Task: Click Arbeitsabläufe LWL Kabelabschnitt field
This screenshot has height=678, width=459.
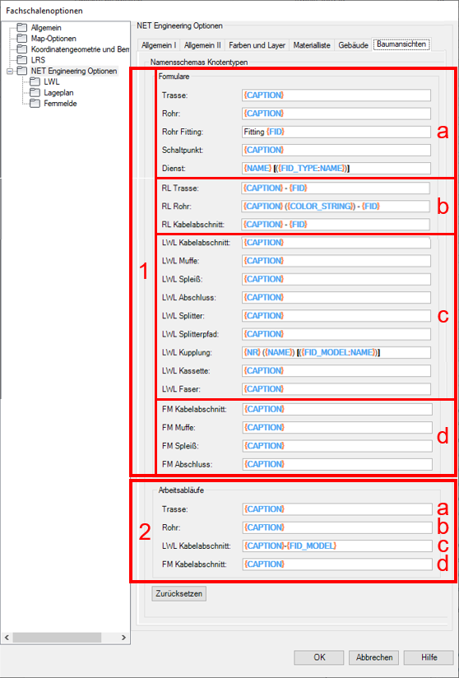Action: tap(337, 546)
